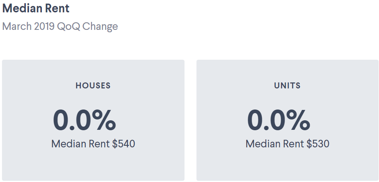Click empty space below the houses median rent

pyautogui.click(x=93, y=165)
